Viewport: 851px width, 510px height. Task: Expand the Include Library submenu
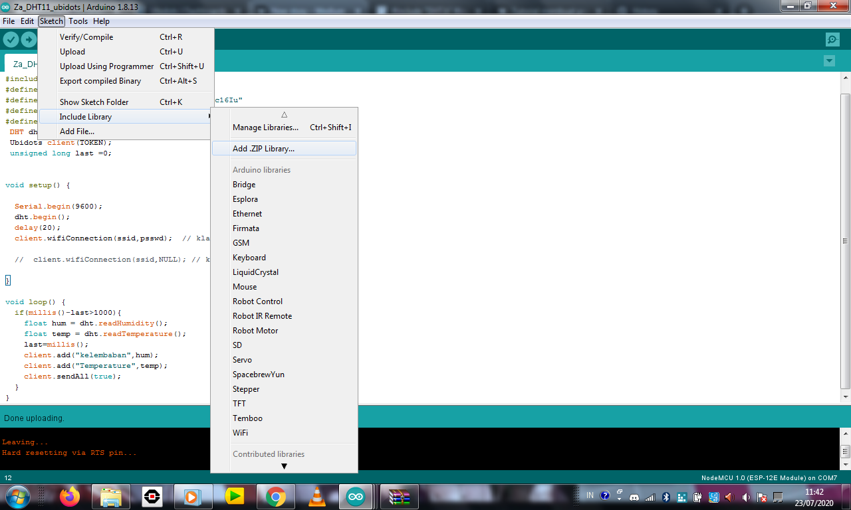tap(84, 116)
